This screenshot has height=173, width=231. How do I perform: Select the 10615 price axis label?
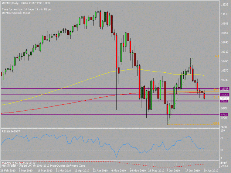[x=224, y=52]
